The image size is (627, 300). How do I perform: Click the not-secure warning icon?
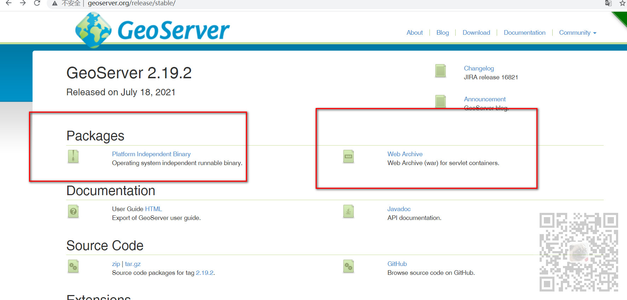(x=54, y=3)
